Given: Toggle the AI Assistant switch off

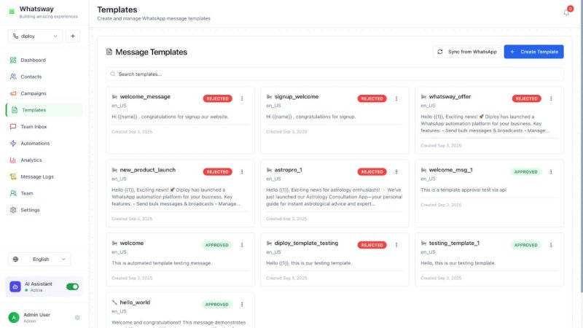Looking at the screenshot, I should point(72,286).
